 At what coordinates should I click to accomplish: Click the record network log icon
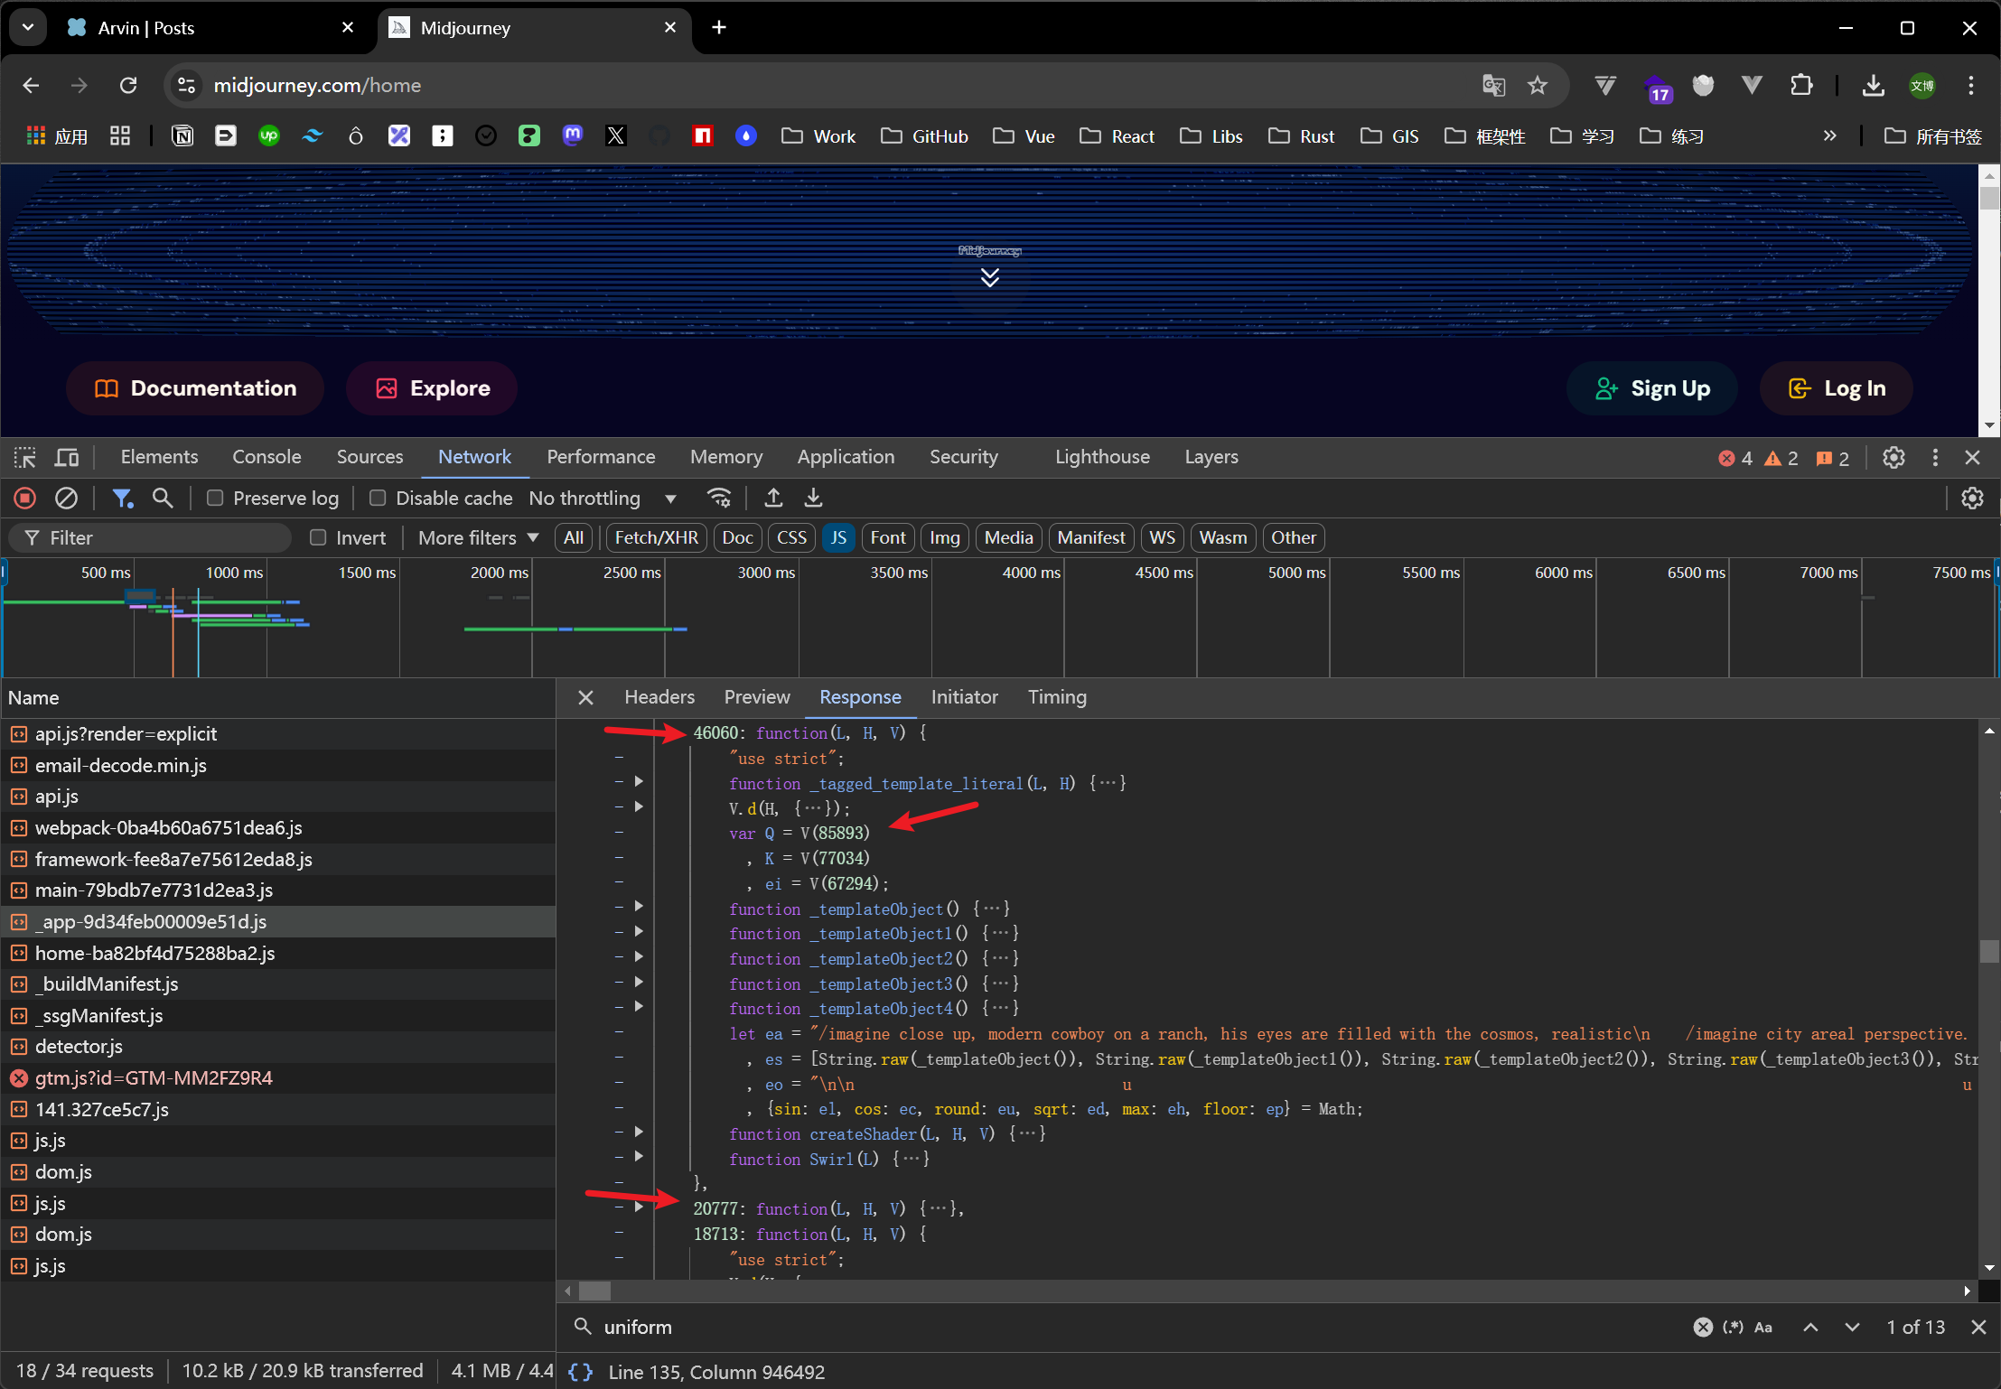25,498
